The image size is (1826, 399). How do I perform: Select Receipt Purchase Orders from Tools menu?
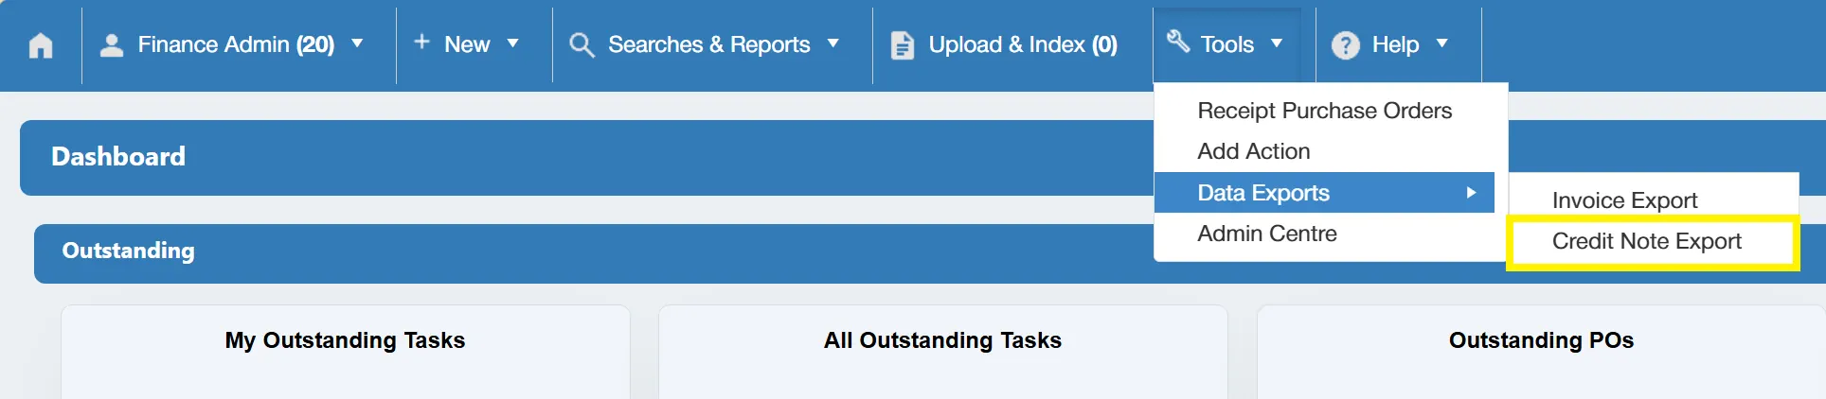pos(1324,111)
